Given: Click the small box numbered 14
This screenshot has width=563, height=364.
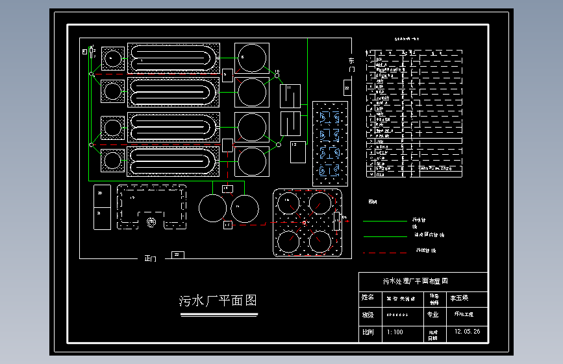Looking at the screenshot, I should 228,188.
